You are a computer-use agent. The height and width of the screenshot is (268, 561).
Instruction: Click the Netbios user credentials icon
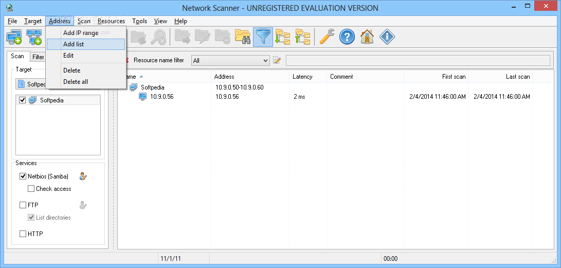coord(83,176)
